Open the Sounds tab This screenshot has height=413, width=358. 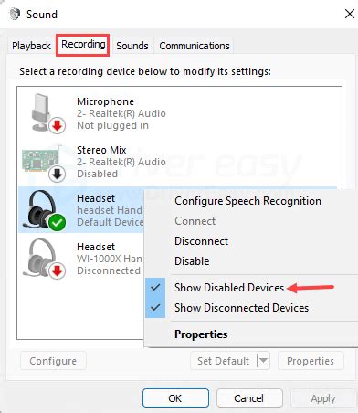[132, 46]
